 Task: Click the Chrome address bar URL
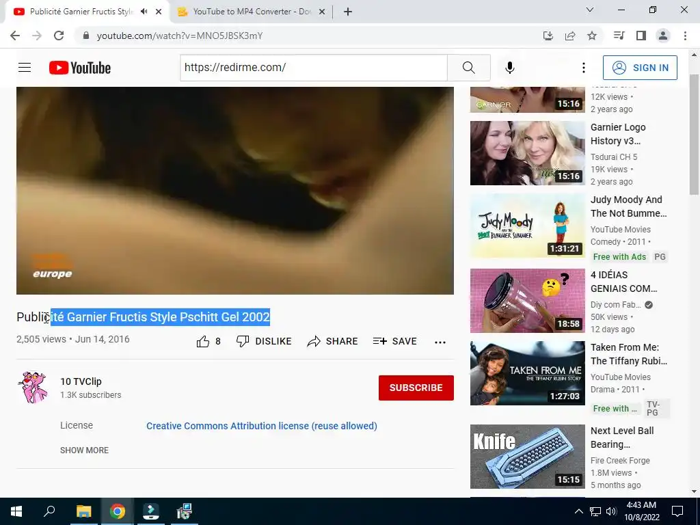click(x=180, y=36)
